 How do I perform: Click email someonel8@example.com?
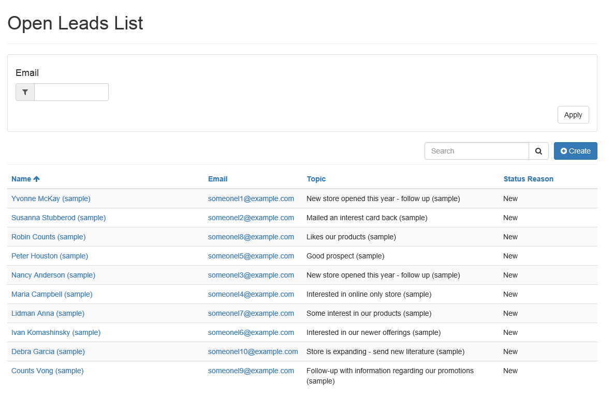pos(251,237)
